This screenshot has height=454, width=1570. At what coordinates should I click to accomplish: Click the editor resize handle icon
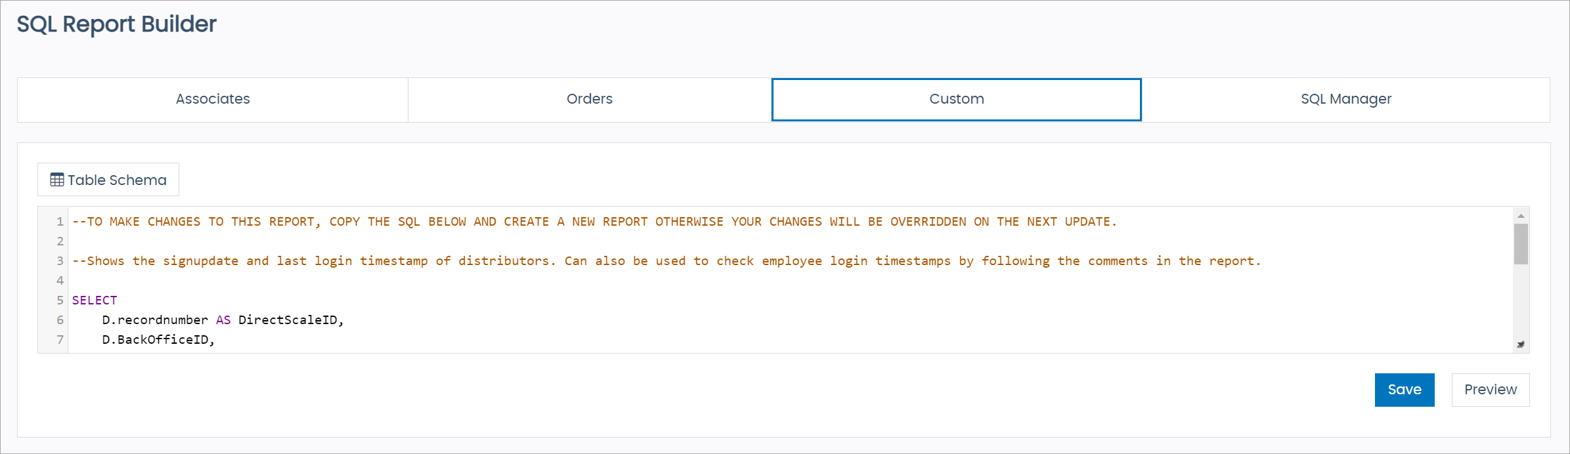click(x=1521, y=344)
